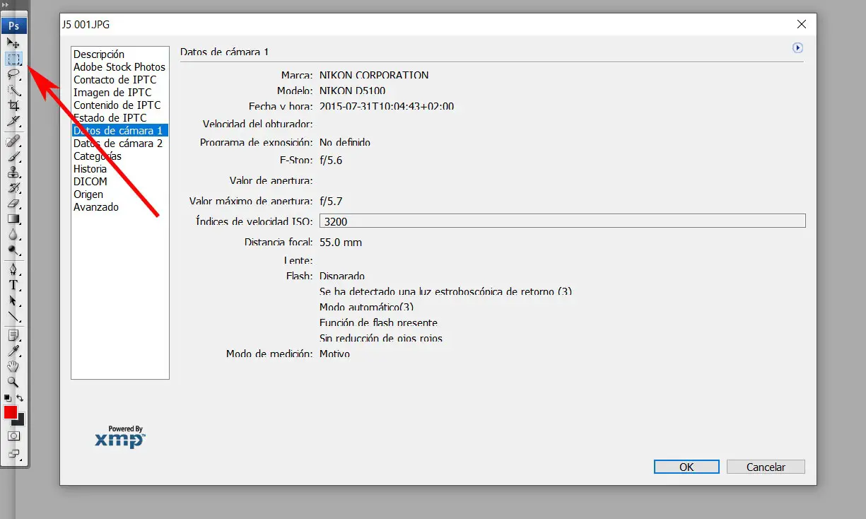Click 'Función de flash presente' text
This screenshot has height=519, width=866.
click(378, 323)
